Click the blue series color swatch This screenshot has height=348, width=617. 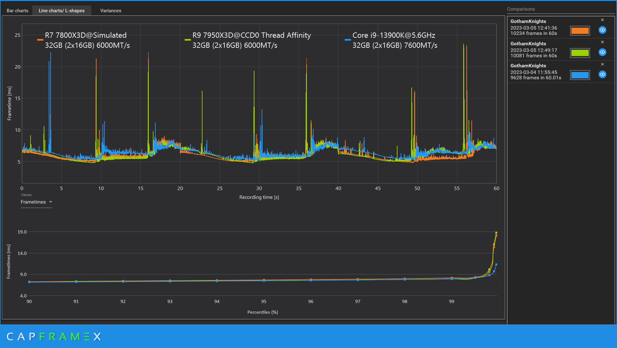pos(580,75)
